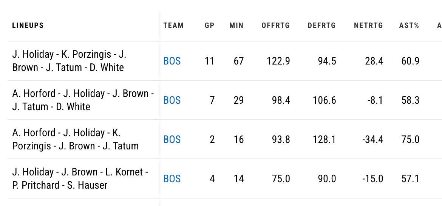Open BOS link in Kornet-Pritchard lineup row
This screenshot has width=442, height=206.
point(172,178)
